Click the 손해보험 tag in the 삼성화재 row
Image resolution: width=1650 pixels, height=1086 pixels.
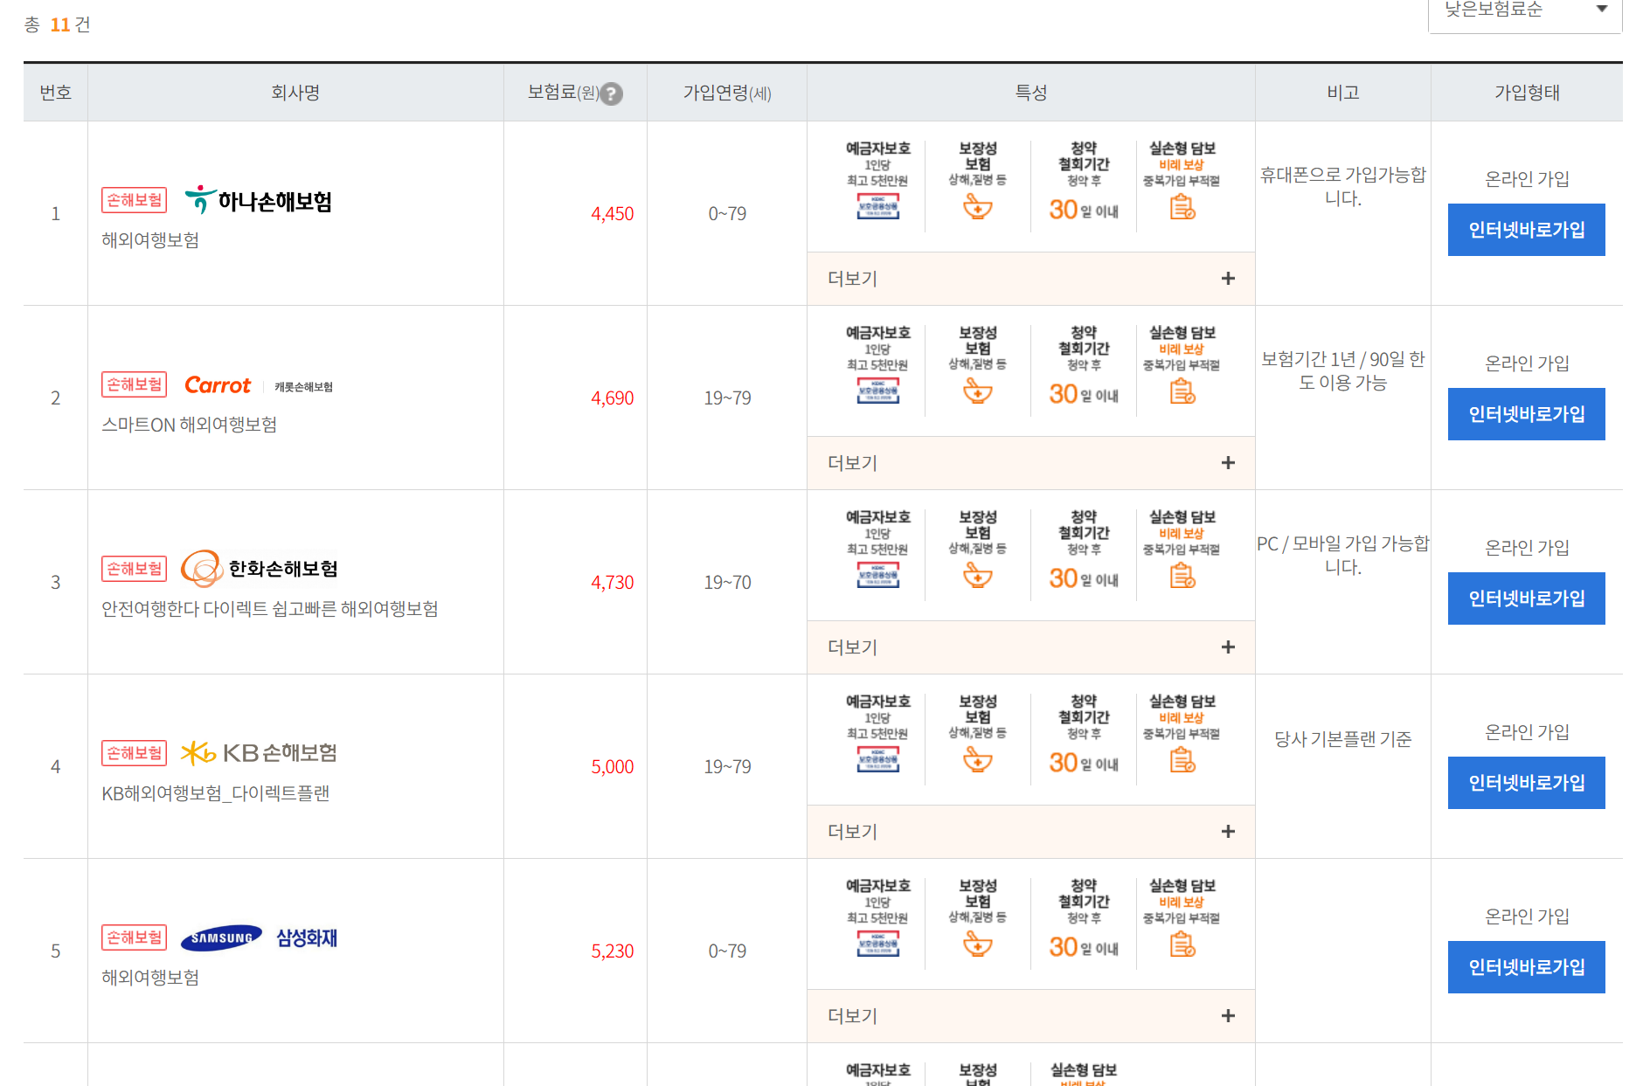pyautogui.click(x=134, y=937)
